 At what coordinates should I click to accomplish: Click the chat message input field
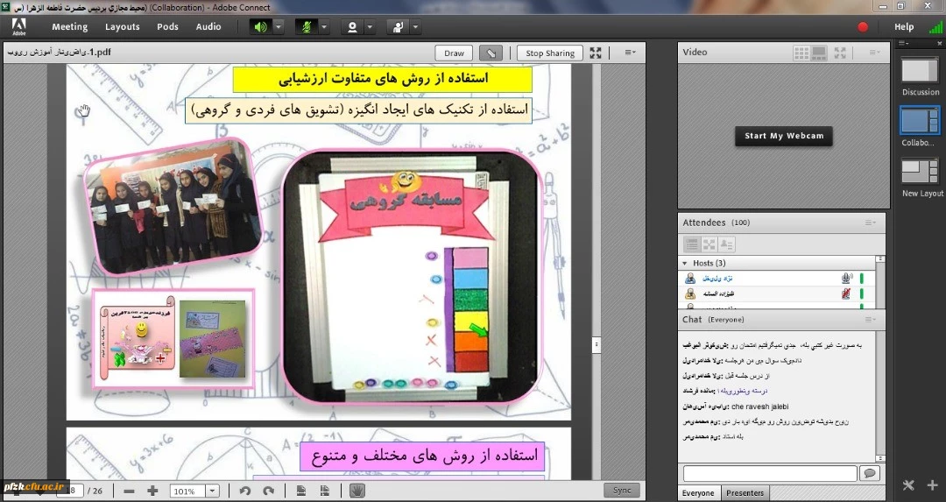click(769, 473)
